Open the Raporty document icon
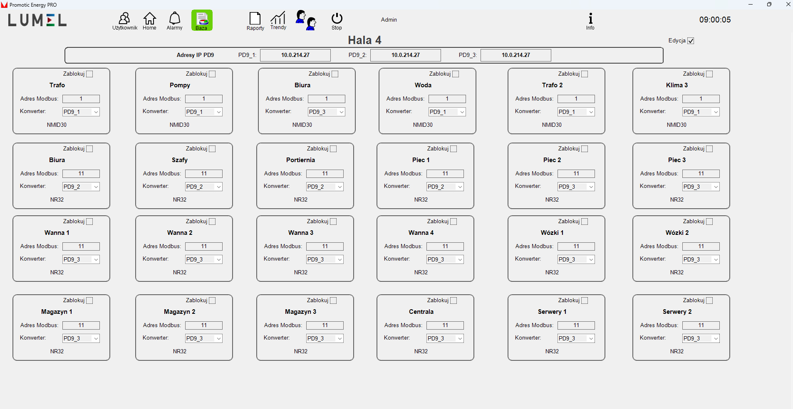Screen dimensions: 793x409 pos(255,21)
